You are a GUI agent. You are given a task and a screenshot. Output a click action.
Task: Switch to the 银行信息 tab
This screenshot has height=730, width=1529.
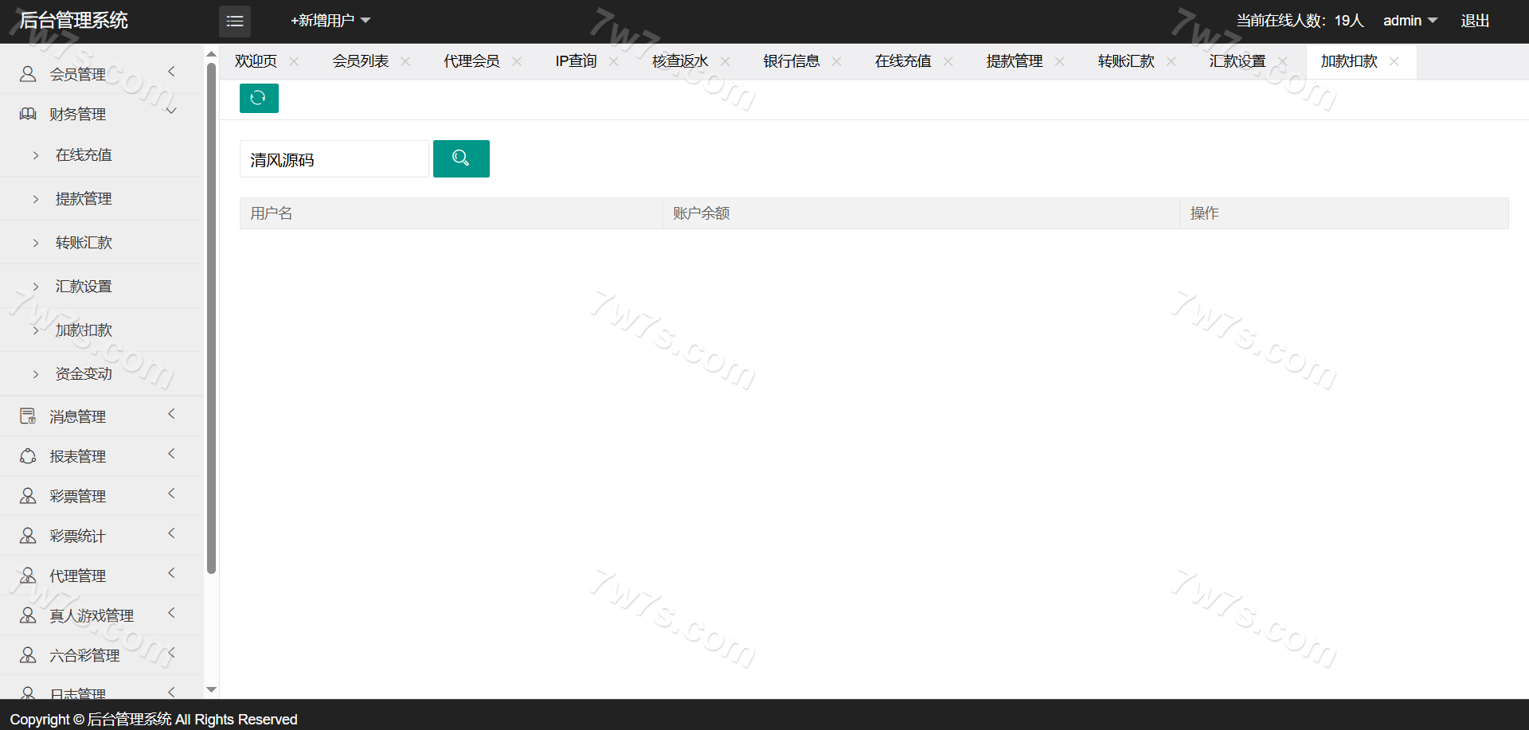791,61
